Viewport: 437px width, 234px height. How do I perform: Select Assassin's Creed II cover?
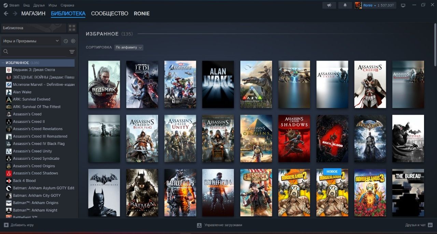(370, 84)
